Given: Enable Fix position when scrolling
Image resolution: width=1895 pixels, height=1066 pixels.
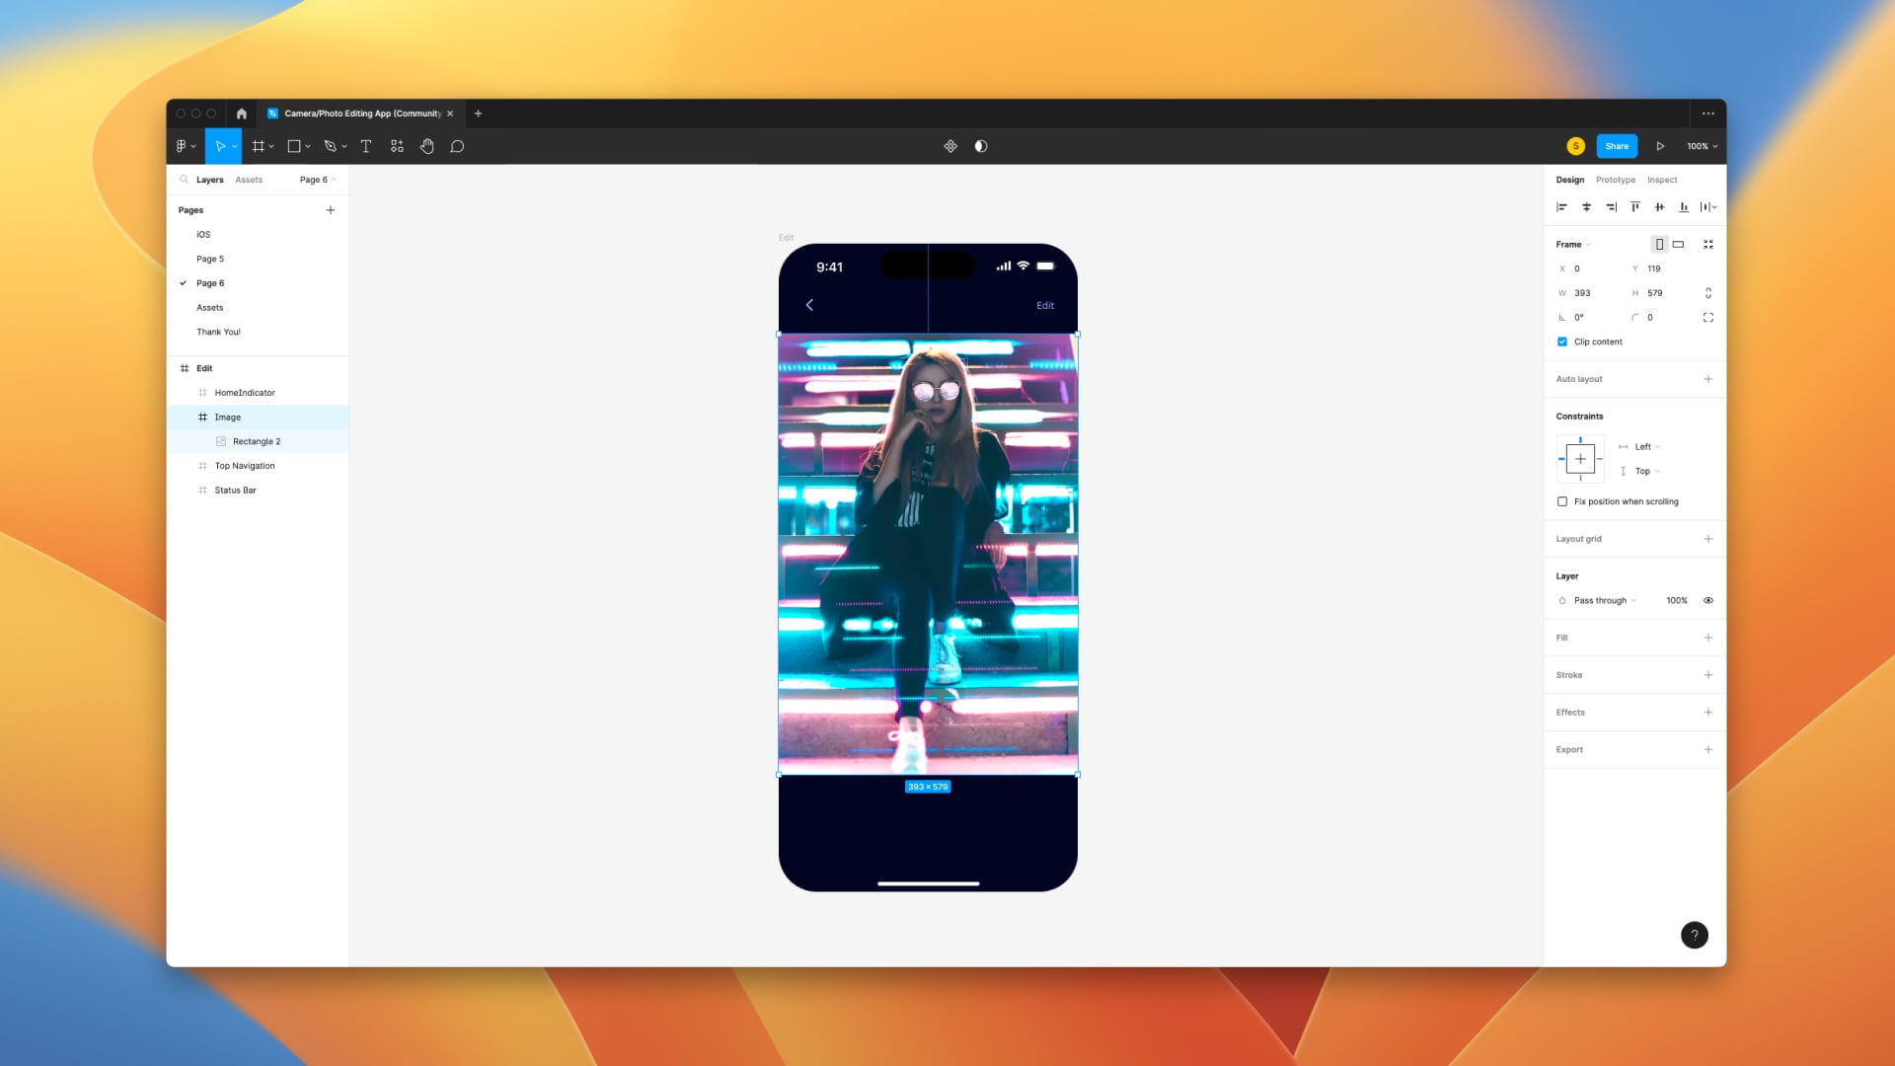Looking at the screenshot, I should click(x=1562, y=501).
